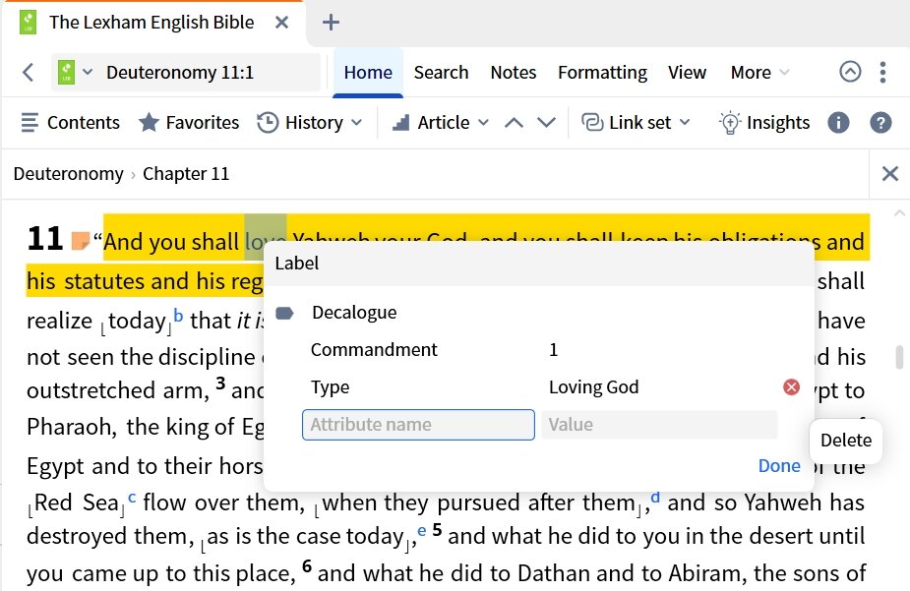The image size is (910, 591).
Task: Expand the History dropdown arrow
Action: pos(357,122)
